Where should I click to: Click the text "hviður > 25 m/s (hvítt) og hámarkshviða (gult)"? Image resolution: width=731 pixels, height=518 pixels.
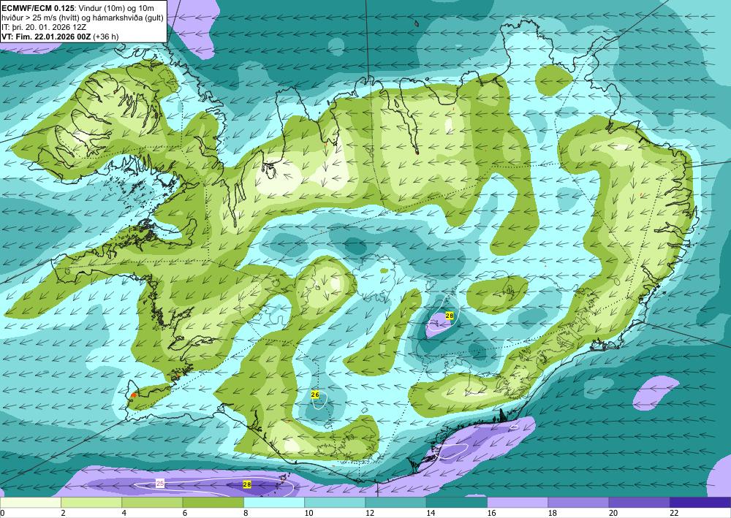[83, 18]
